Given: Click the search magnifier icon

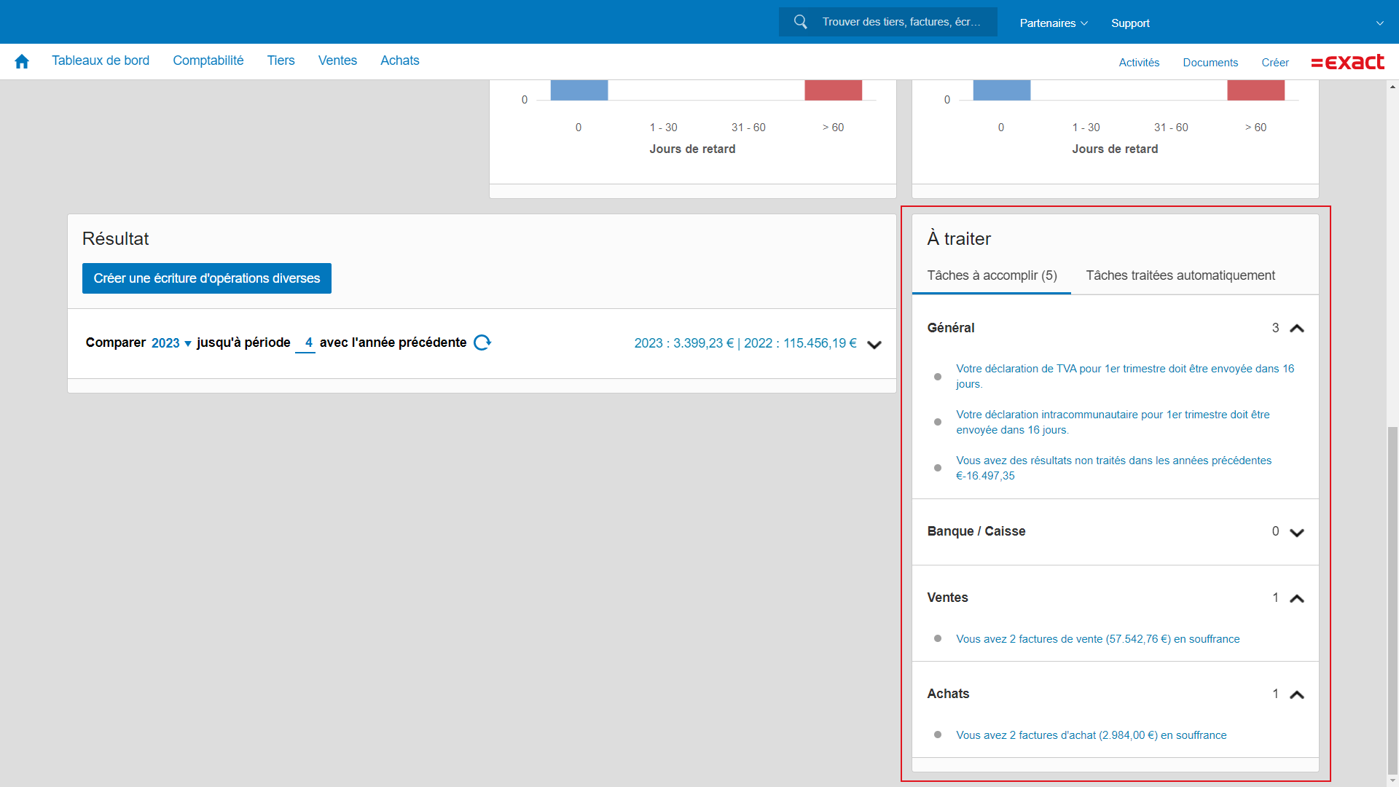Looking at the screenshot, I should coord(800,22).
